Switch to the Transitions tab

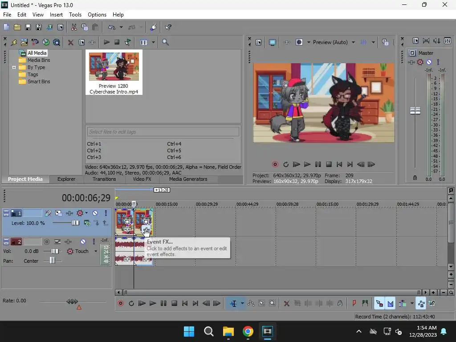(x=104, y=179)
